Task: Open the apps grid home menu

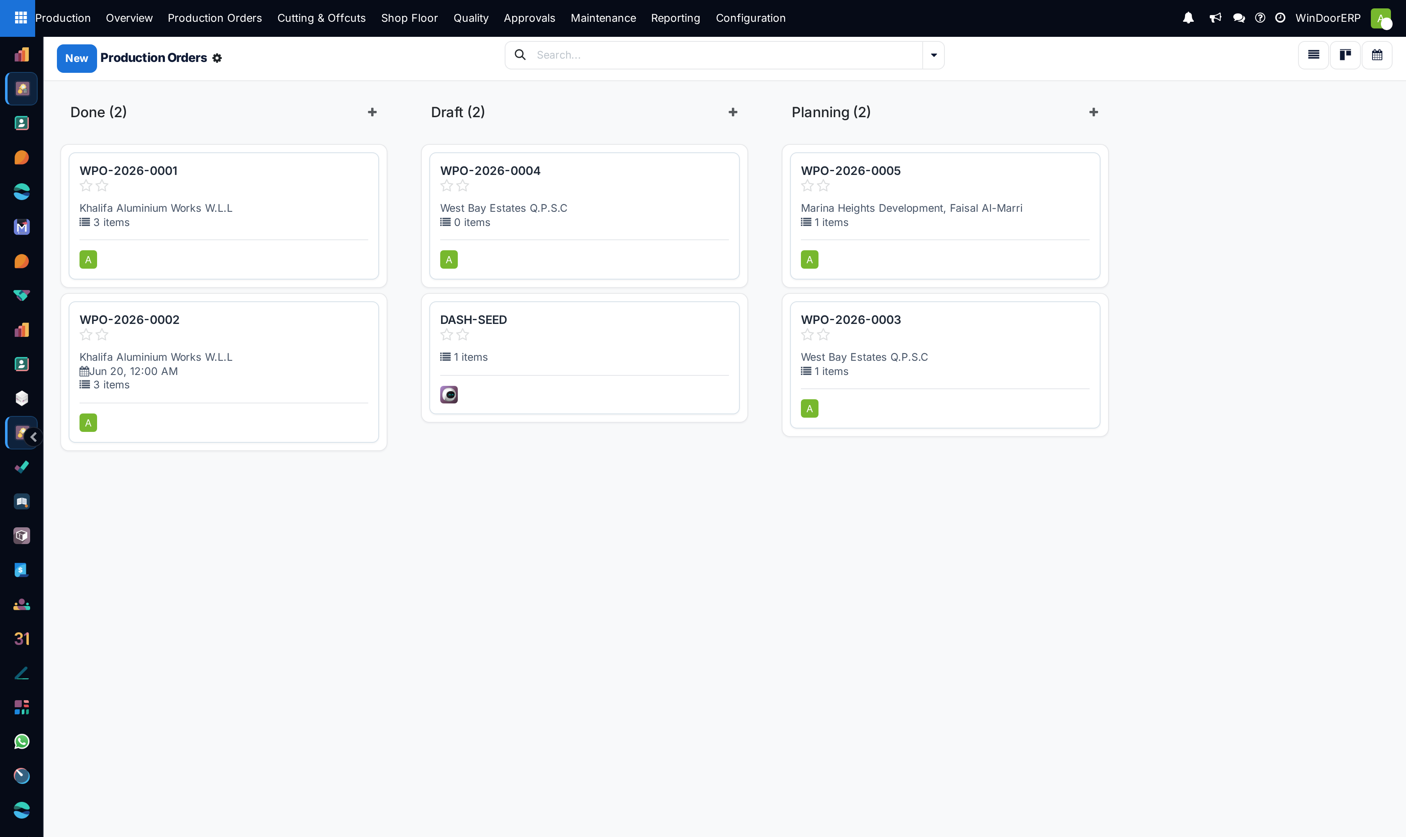Action: (x=21, y=18)
